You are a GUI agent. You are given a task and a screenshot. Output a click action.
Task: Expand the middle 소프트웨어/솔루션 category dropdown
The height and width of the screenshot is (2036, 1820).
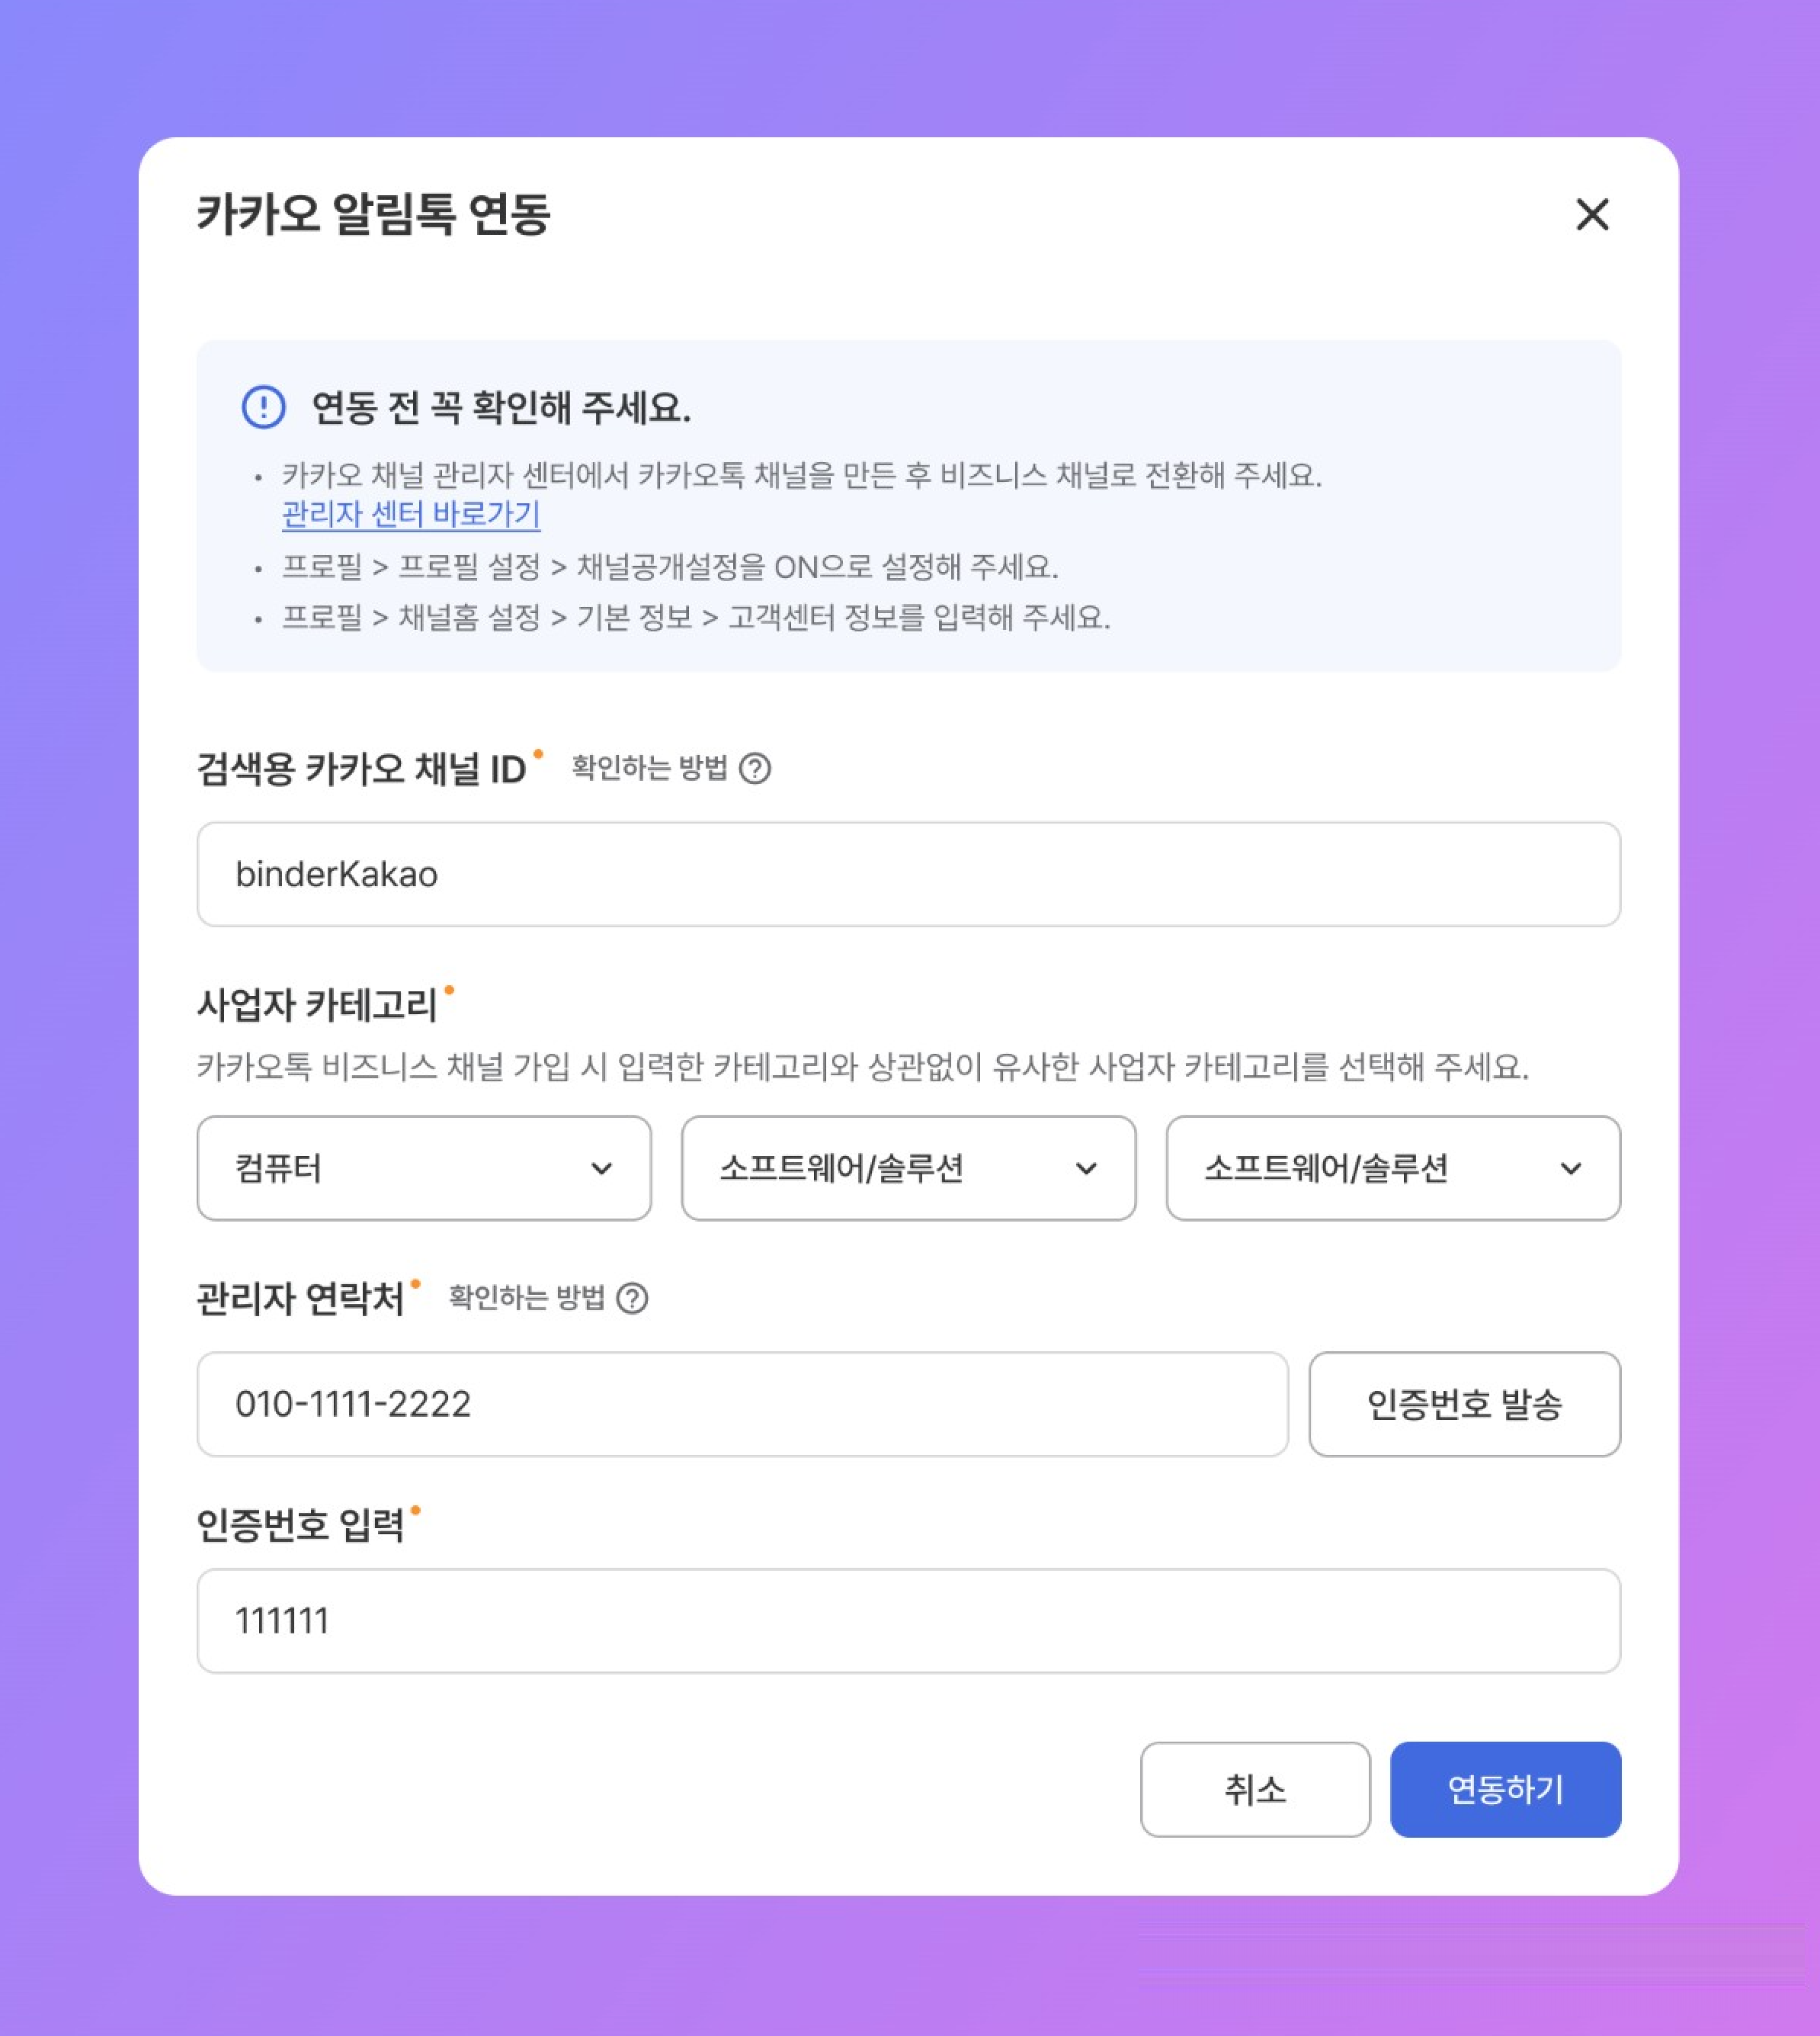[x=908, y=1167]
